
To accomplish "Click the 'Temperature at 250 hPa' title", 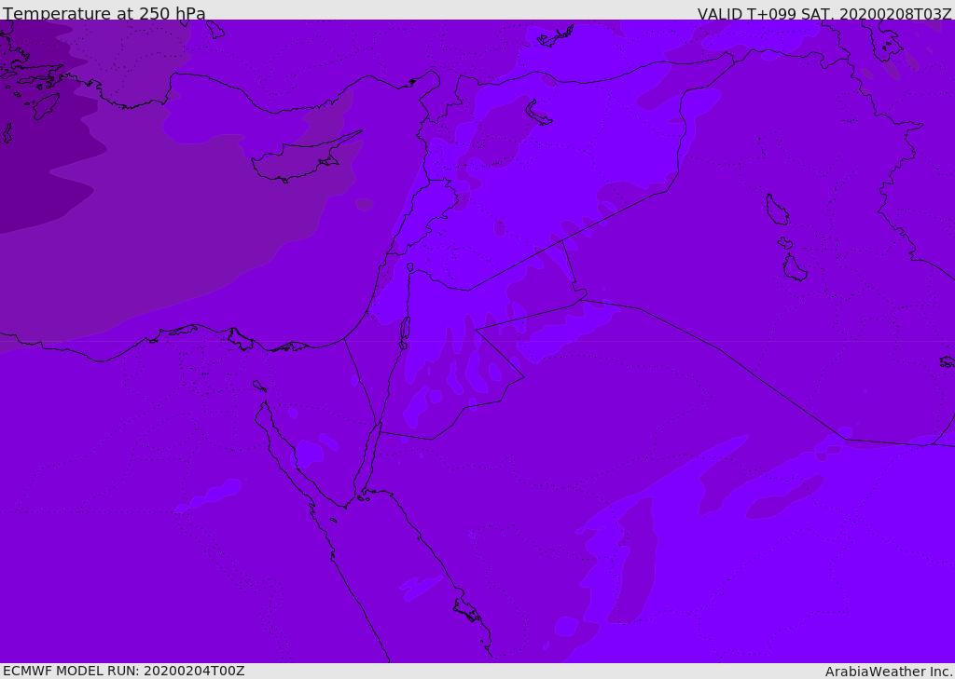I will pos(104,13).
